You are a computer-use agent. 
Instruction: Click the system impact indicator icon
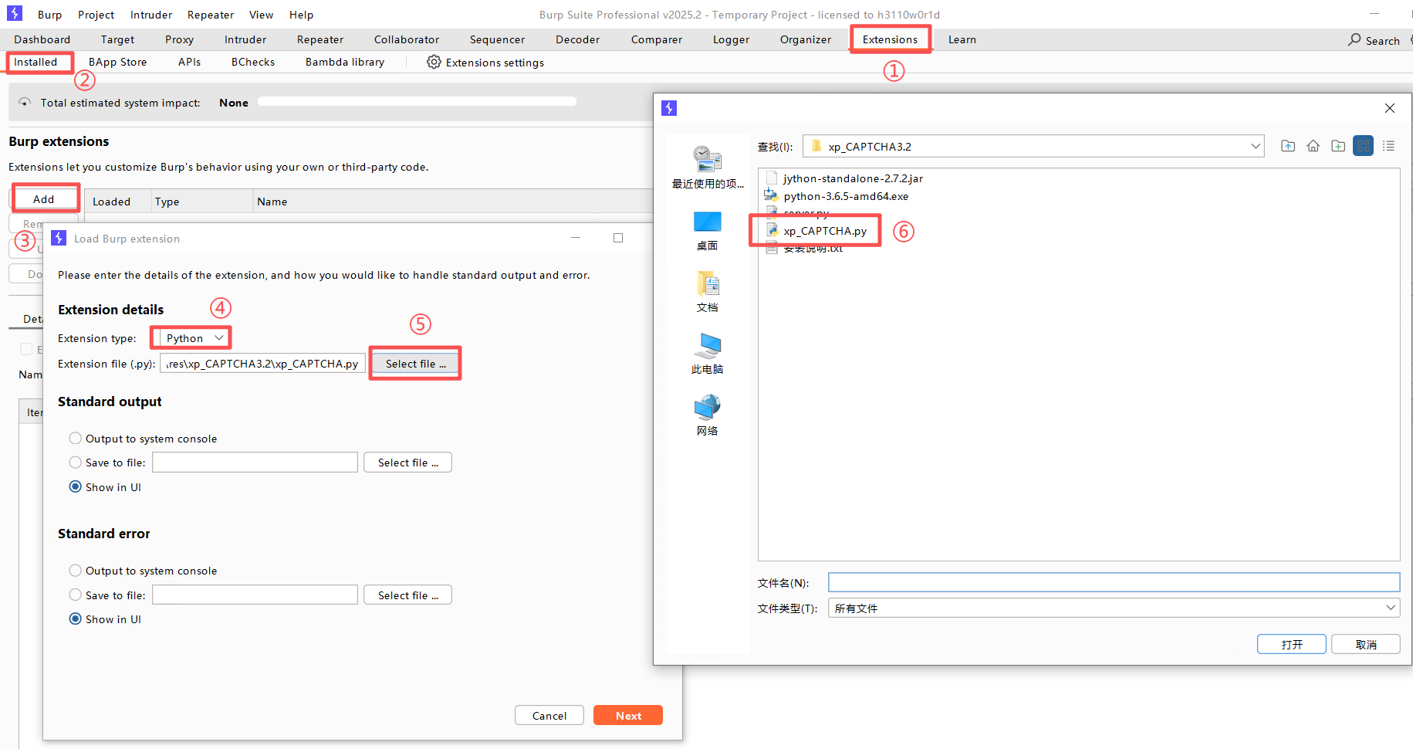pos(25,103)
